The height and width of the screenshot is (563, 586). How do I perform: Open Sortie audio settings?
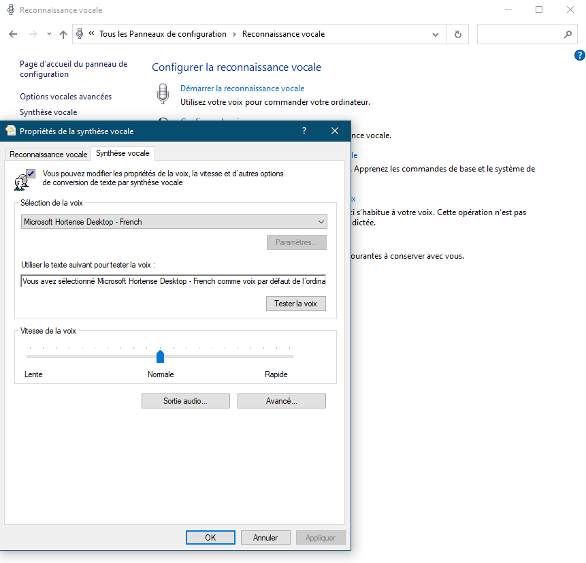click(186, 401)
